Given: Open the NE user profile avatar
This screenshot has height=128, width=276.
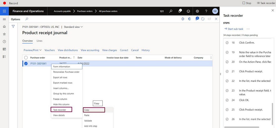Looking at the screenshot, I should 215,11.
